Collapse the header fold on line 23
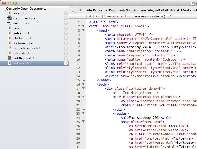Viewport: 197px width, 149px height. click(x=83, y=113)
